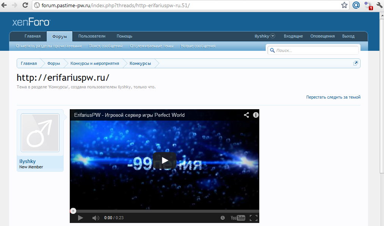The width and height of the screenshot is (384, 226).
Task: Enter fullscreen video mode
Action: pos(254,218)
